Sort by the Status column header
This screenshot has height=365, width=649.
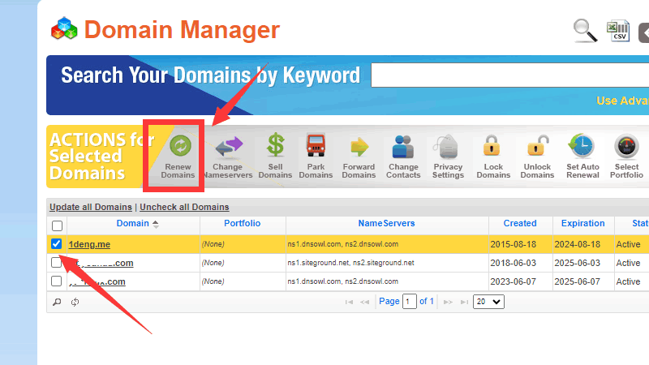640,224
